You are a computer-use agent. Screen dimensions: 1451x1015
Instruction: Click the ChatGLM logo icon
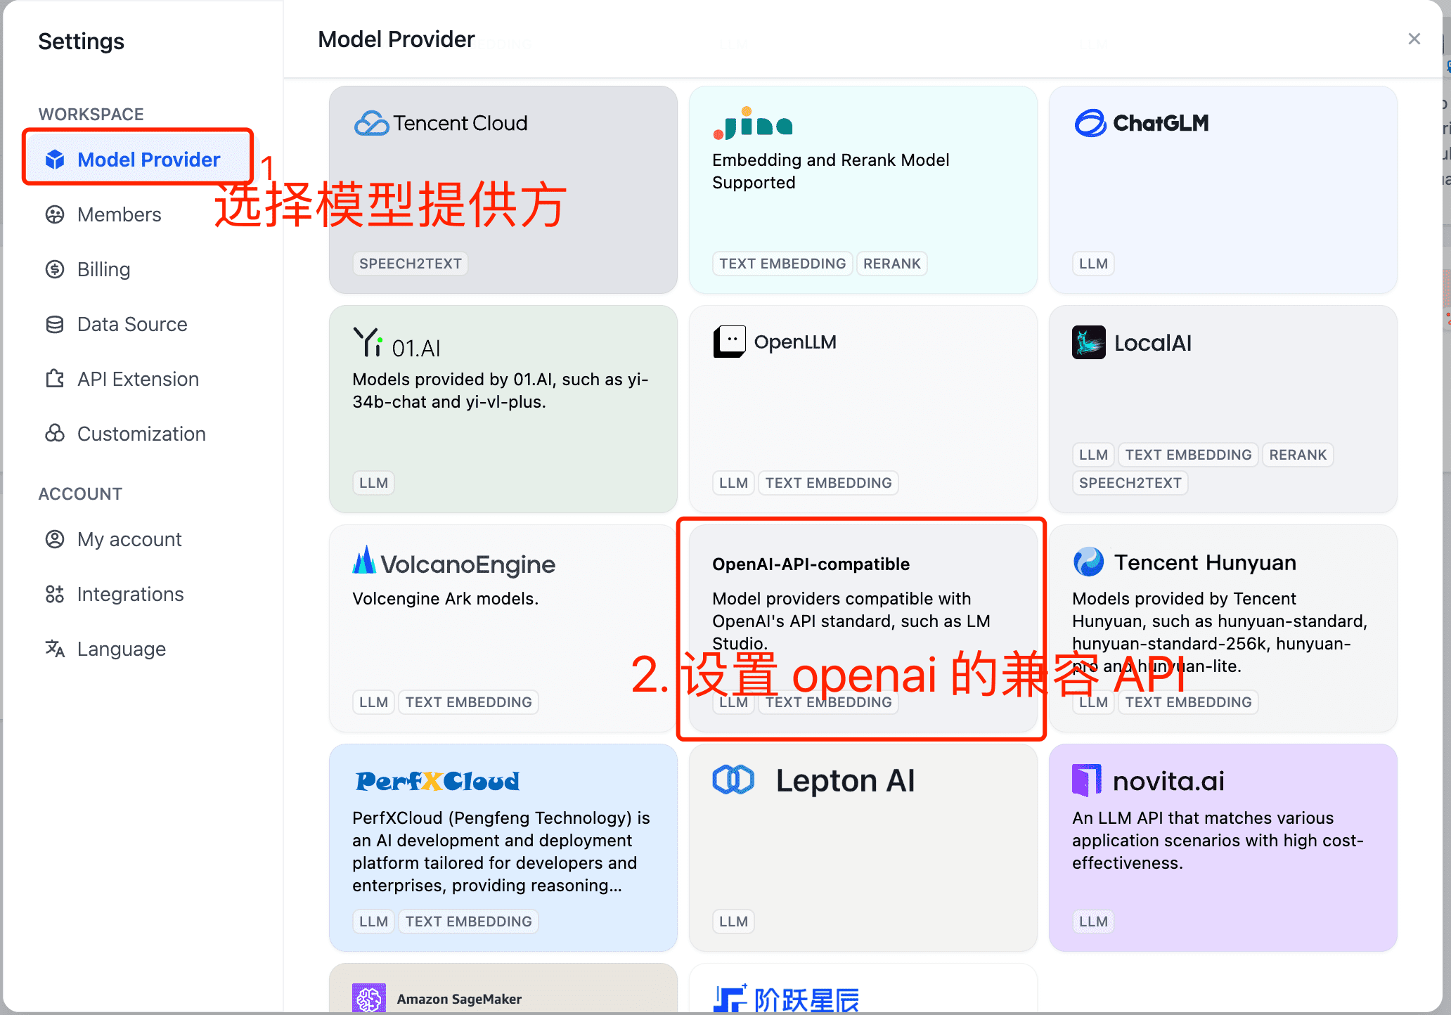pyautogui.click(x=1090, y=123)
